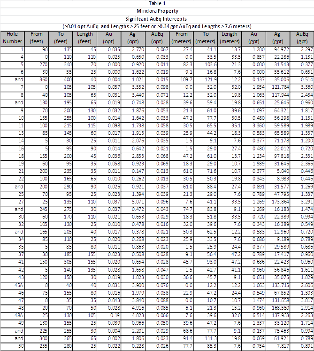This screenshot has width=314, height=351.
Task: Click the hole number cell '48A'
Action: point(19,315)
